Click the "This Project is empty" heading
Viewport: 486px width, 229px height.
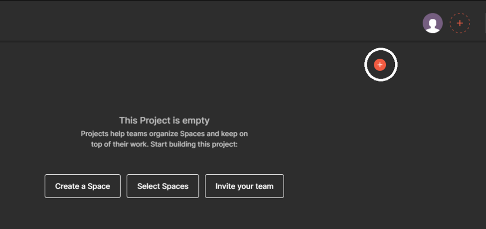coord(164,120)
